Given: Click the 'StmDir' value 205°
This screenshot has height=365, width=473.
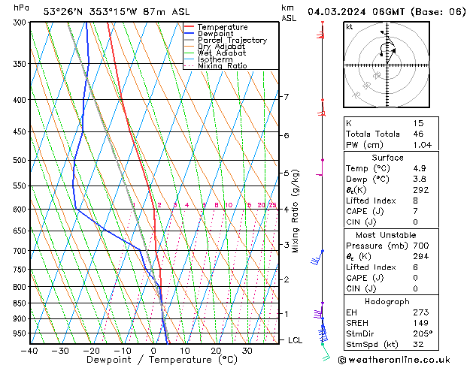Looking at the screenshot, I should (x=423, y=333).
